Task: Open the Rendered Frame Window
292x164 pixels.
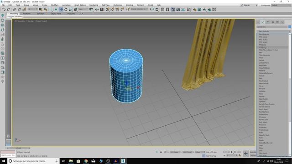Action: pyautogui.click(x=199, y=9)
